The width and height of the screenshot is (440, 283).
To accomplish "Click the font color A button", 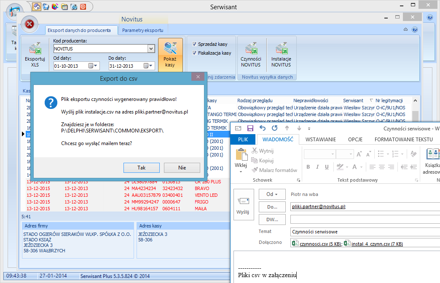I will (354, 167).
